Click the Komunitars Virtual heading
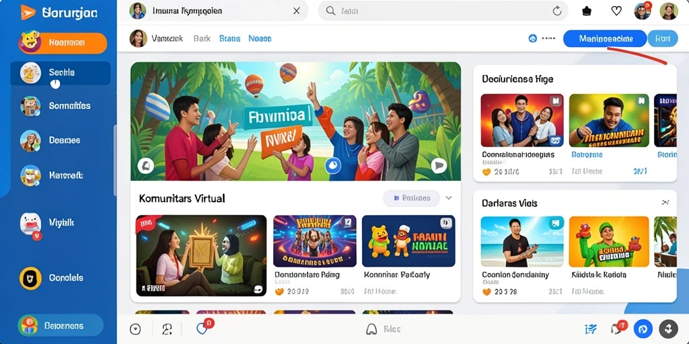Viewport: 689px width, 344px height. pos(182,198)
